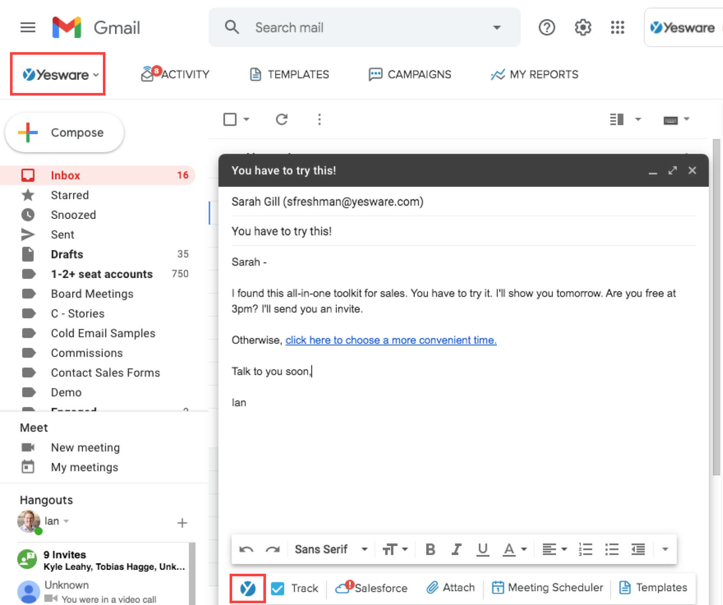Insert a bulleted list
Screen dimensions: 723x605
click(612, 549)
